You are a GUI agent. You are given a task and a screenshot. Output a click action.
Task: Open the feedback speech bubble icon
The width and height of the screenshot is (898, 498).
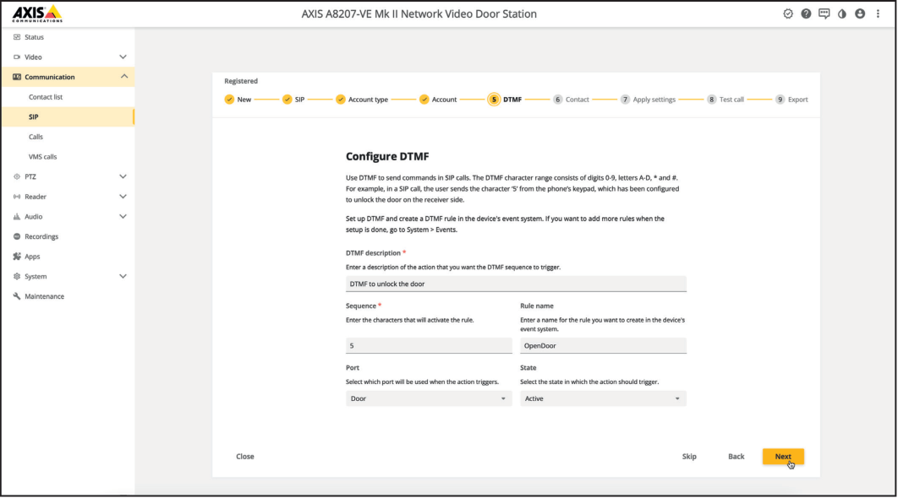coord(824,14)
